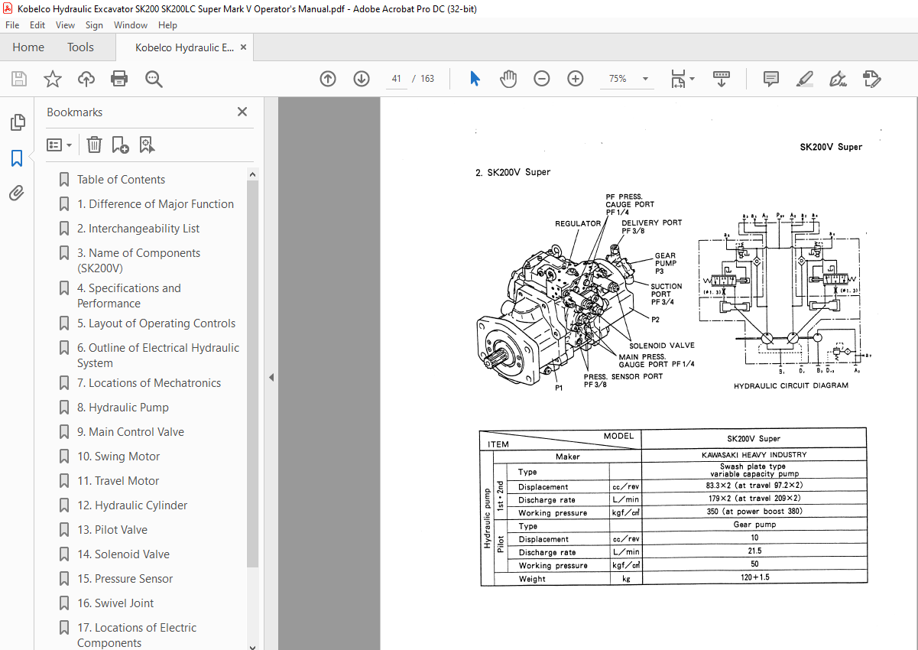Add a comment sticky note

click(771, 79)
